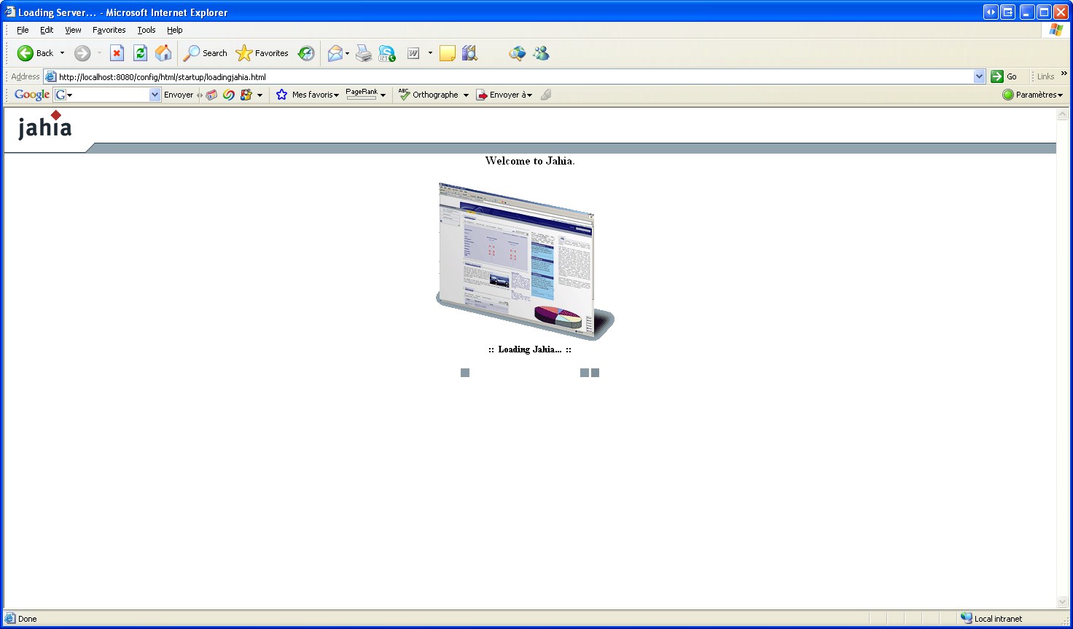
Task: Click the Links toolbar label
Action: [x=1046, y=76]
